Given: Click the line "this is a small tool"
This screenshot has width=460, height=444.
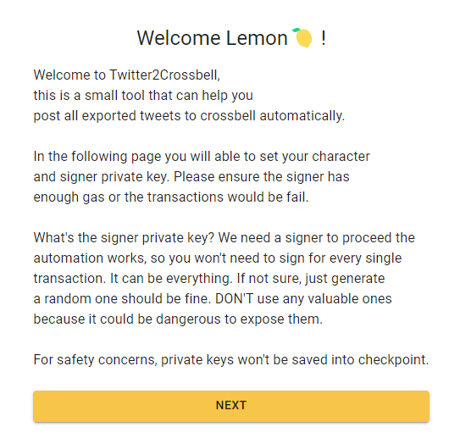Looking at the screenshot, I should pyautogui.click(x=143, y=95).
